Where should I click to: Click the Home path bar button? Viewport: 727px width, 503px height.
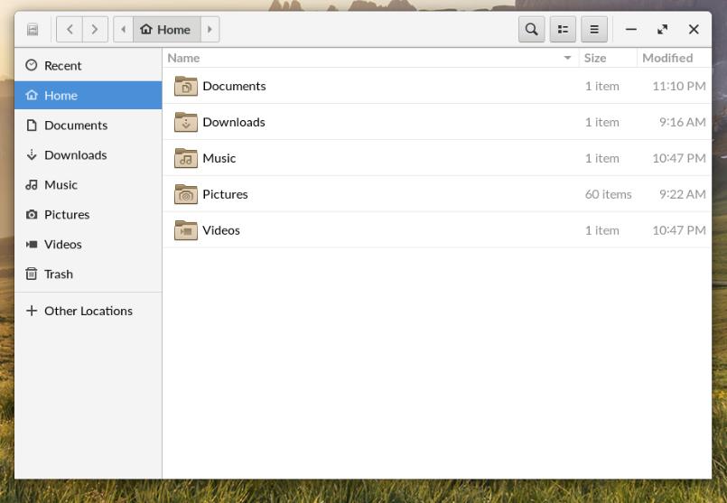pyautogui.click(x=166, y=29)
